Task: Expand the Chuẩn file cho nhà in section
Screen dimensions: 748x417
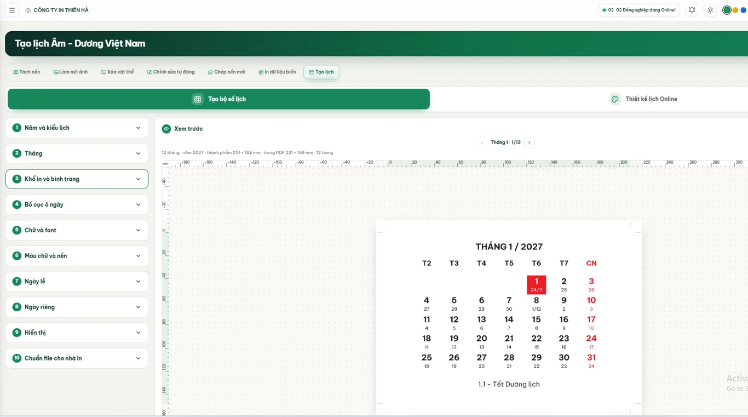Action: click(x=77, y=358)
